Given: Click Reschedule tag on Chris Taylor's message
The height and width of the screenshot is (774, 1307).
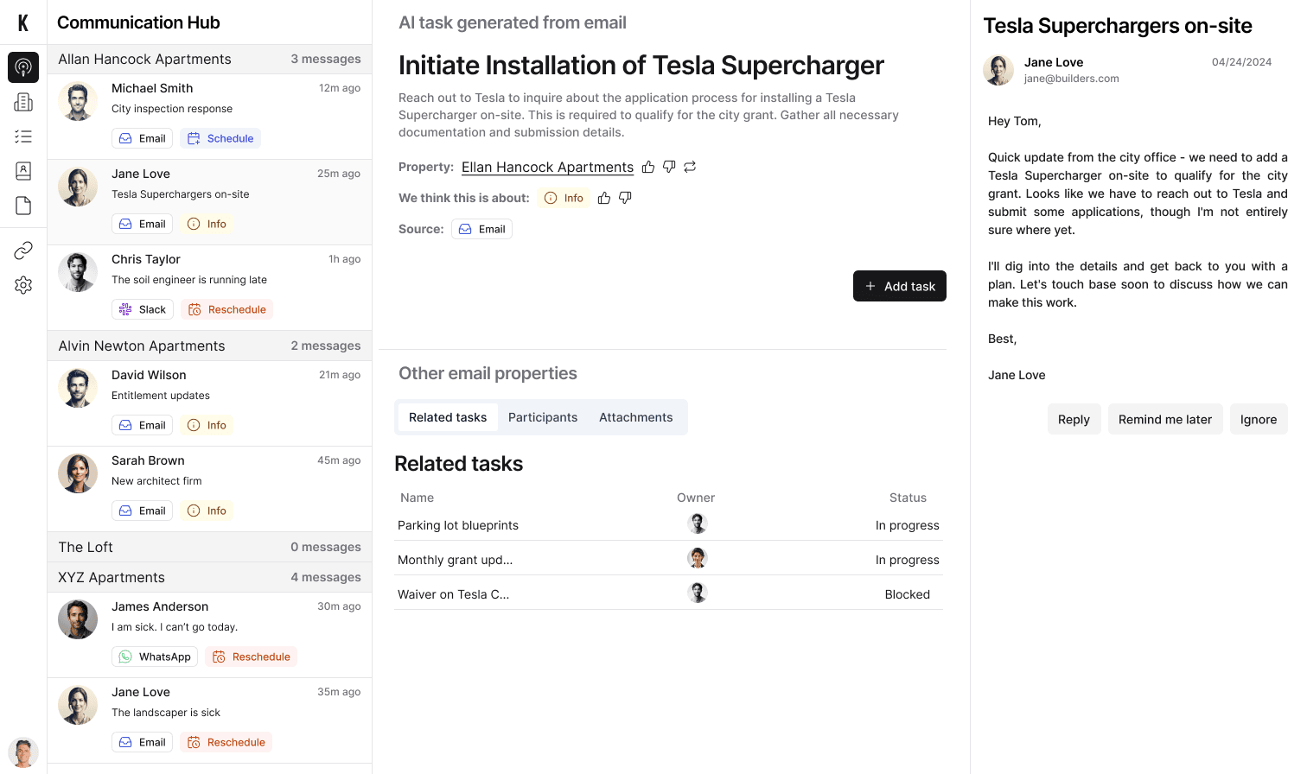Looking at the screenshot, I should click(x=226, y=309).
